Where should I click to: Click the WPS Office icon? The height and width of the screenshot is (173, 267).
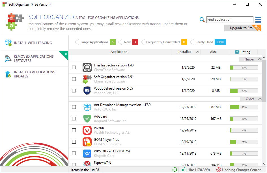tap(87, 153)
